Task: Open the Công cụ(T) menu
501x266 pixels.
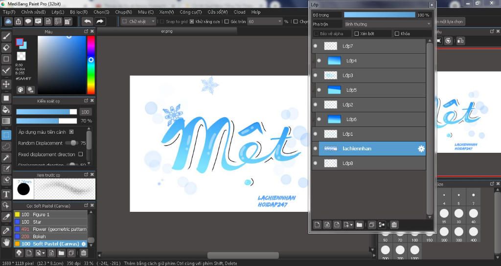Action: coord(190,12)
